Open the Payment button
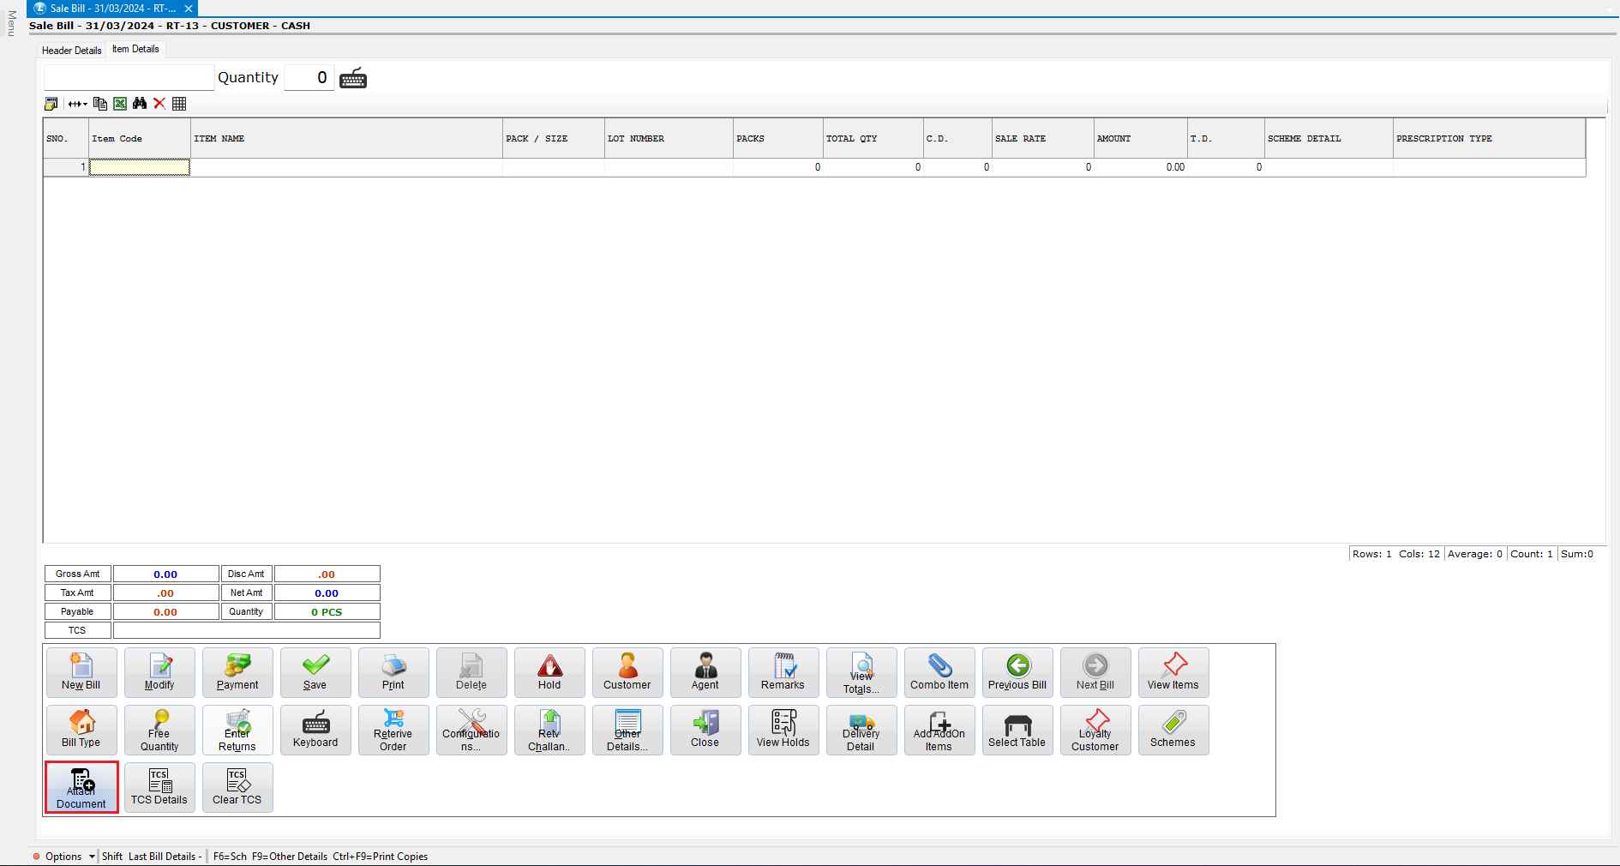Screen dimensions: 1620x866 pyautogui.click(x=237, y=673)
